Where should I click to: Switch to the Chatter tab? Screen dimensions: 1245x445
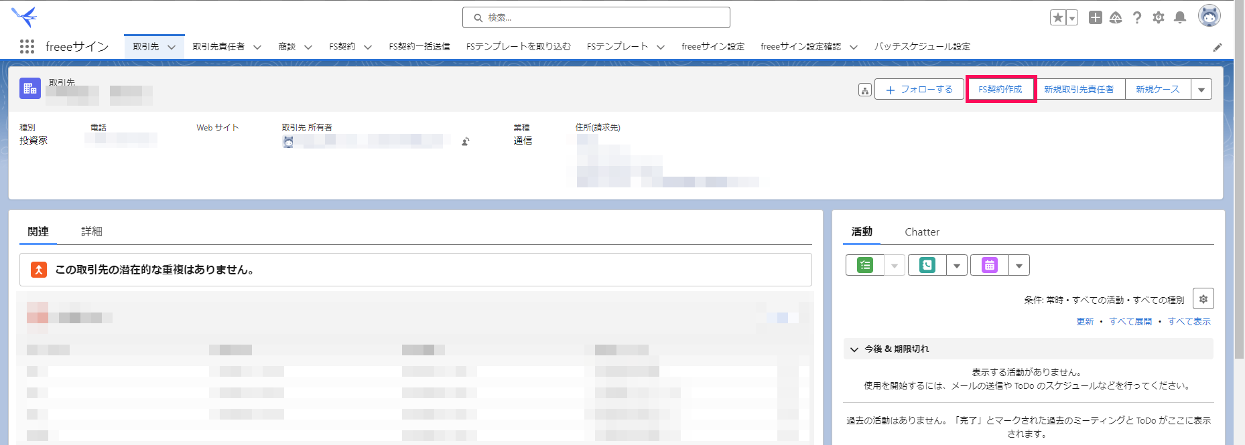(922, 232)
